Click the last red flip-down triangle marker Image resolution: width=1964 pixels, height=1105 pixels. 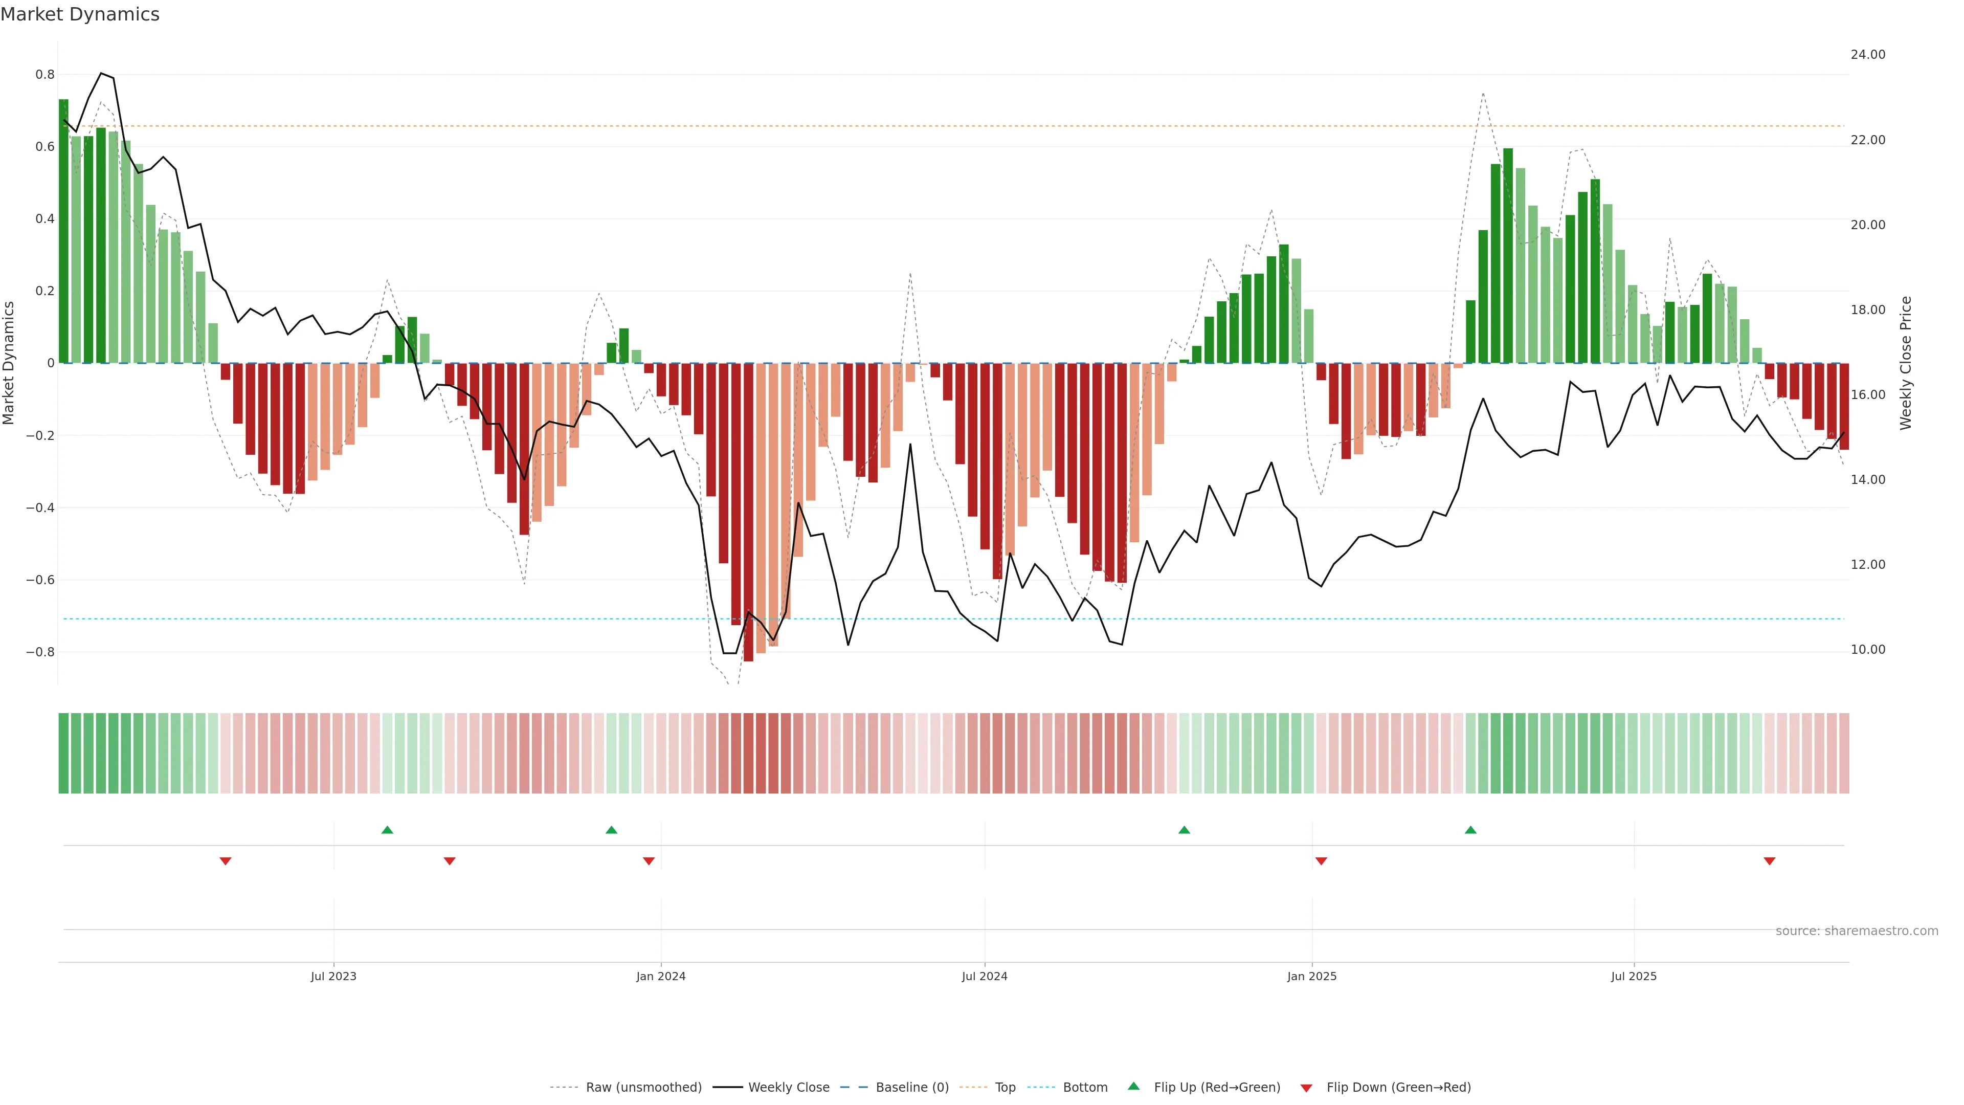1770,861
